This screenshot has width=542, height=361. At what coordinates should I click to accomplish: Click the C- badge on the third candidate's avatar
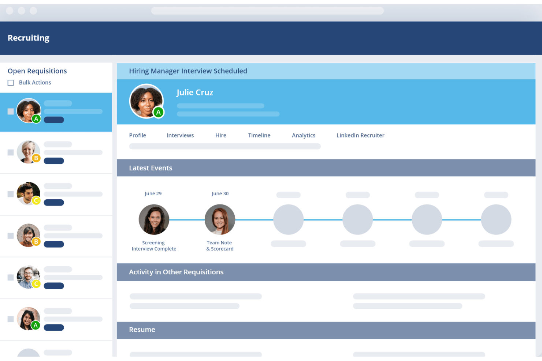36,200
